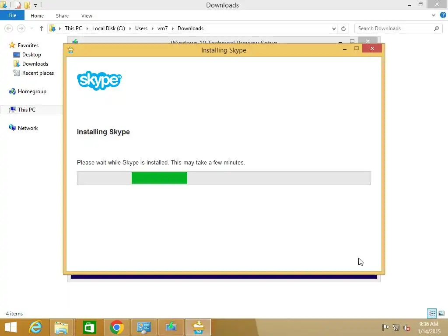
Task: Minimize Windows 10 Technical Preview Setup window
Action: 340,42
